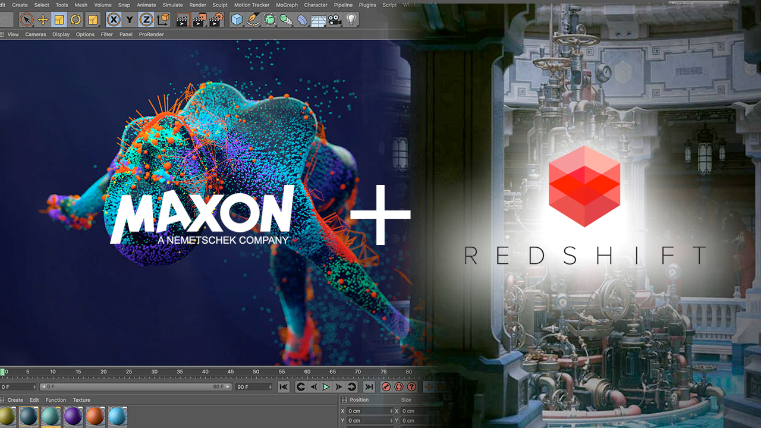Toggle the Y axis lock
This screenshot has width=761, height=428.
click(130, 20)
